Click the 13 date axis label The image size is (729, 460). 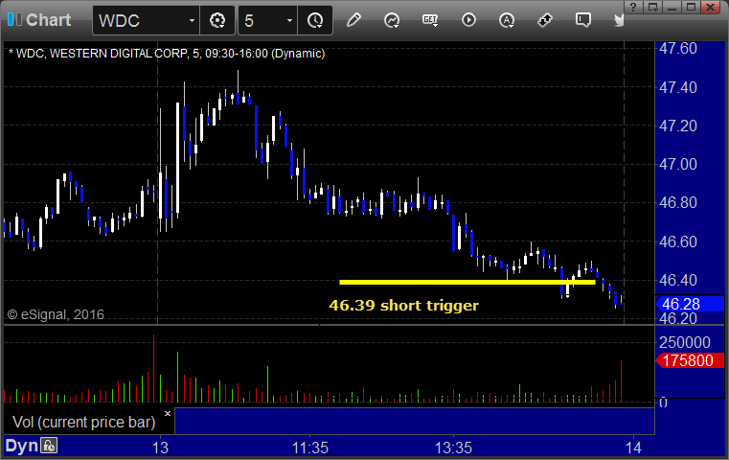point(160,448)
